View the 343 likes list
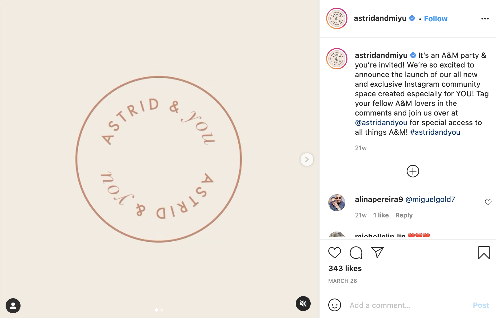Screen dimensions: 496x318 coord(345,268)
